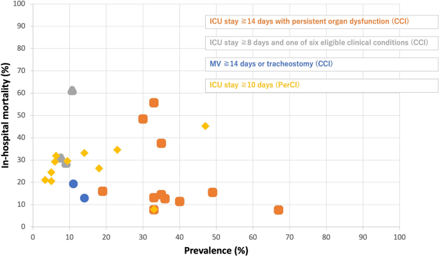Select the yellow diamond at 47% prevalence

[x=205, y=126]
